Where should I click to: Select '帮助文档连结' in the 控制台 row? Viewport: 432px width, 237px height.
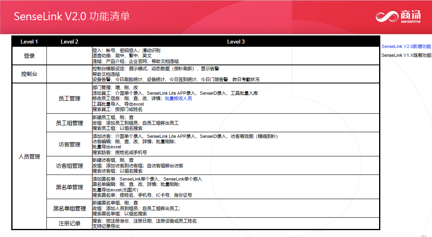click(x=106, y=74)
